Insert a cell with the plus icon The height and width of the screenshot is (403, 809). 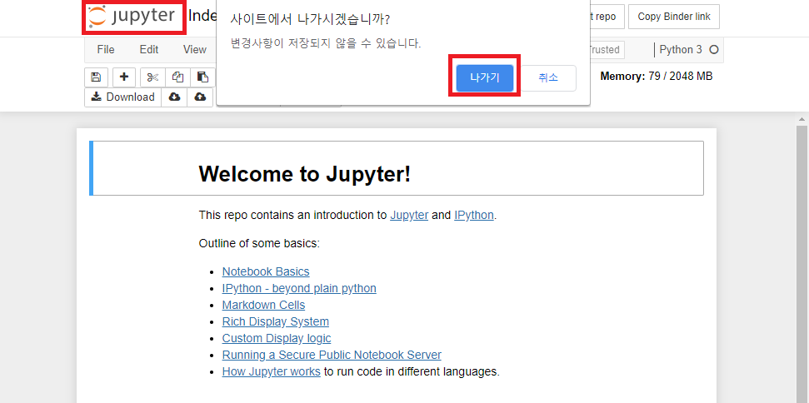point(124,77)
